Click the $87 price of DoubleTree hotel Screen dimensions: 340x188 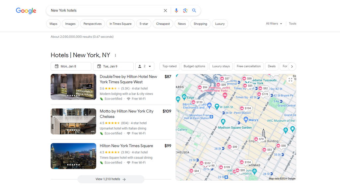168,77
